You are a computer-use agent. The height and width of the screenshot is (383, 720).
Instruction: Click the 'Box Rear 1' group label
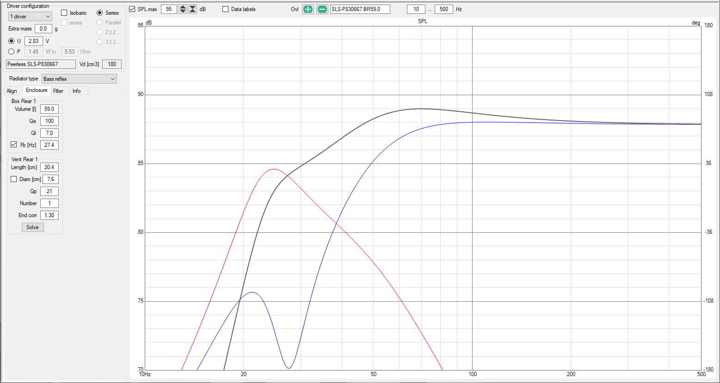point(24,101)
